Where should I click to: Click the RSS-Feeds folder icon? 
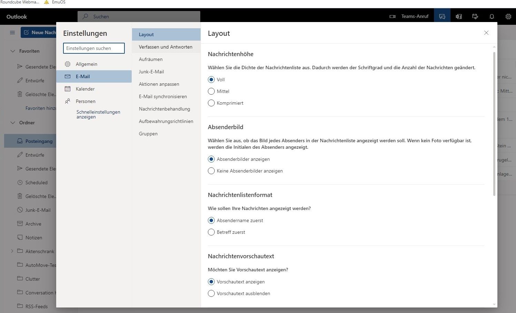20,306
